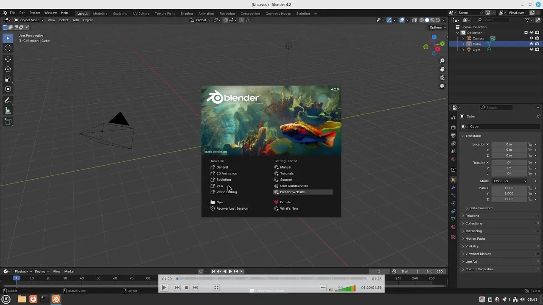Toggle viewport overlays button
543x305 pixels.
pos(402,20)
